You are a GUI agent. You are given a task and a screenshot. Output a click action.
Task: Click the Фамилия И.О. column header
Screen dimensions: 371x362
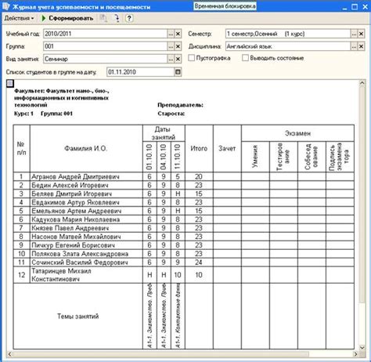[x=86, y=148]
